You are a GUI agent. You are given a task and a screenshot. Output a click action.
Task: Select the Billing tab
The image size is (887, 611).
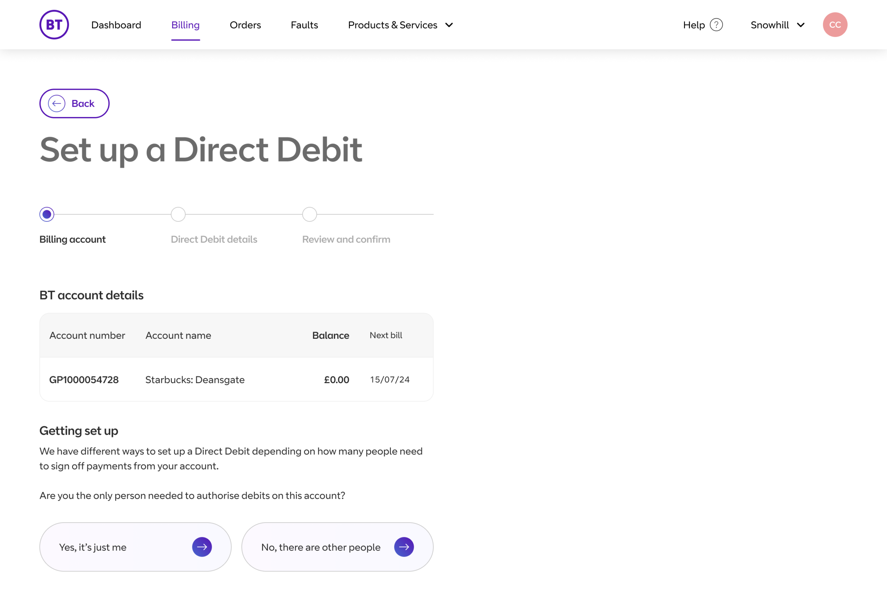(x=185, y=25)
